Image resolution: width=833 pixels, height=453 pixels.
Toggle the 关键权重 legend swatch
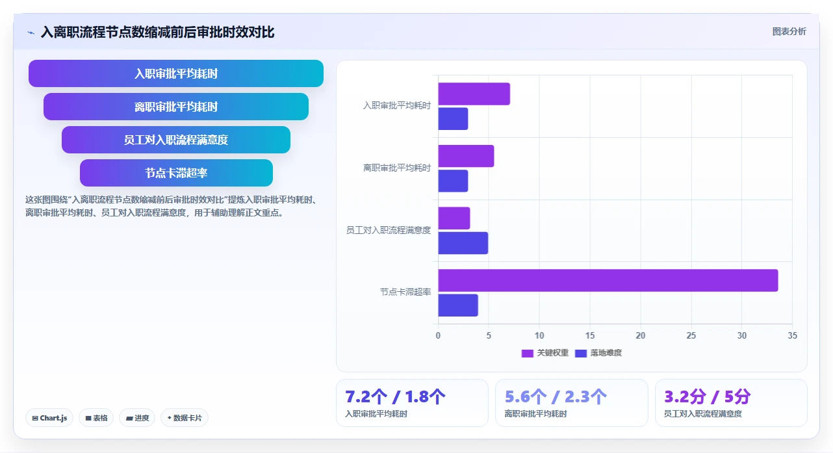528,353
